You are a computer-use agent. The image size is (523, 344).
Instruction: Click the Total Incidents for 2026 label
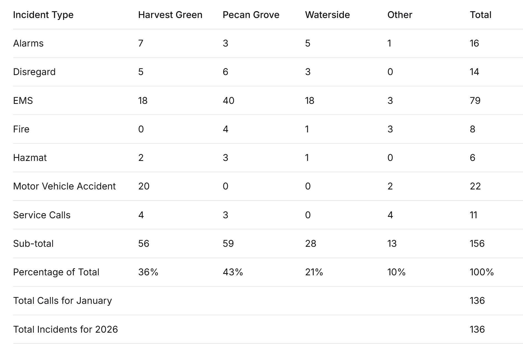pyautogui.click(x=65, y=329)
